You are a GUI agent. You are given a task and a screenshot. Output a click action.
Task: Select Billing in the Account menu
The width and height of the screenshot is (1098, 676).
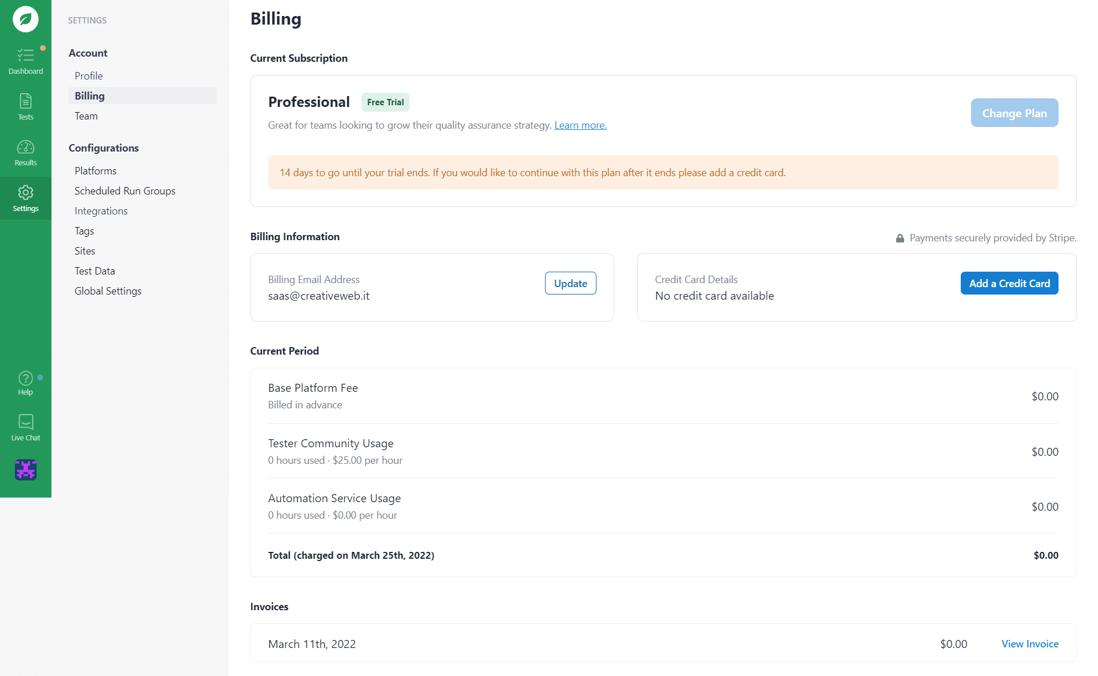(x=142, y=96)
